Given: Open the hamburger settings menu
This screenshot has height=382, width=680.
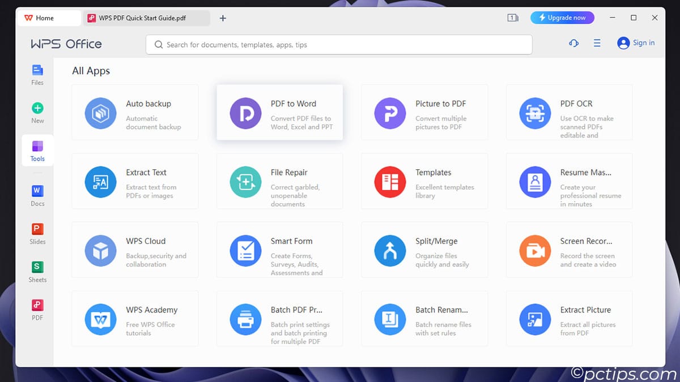Looking at the screenshot, I should tap(597, 43).
